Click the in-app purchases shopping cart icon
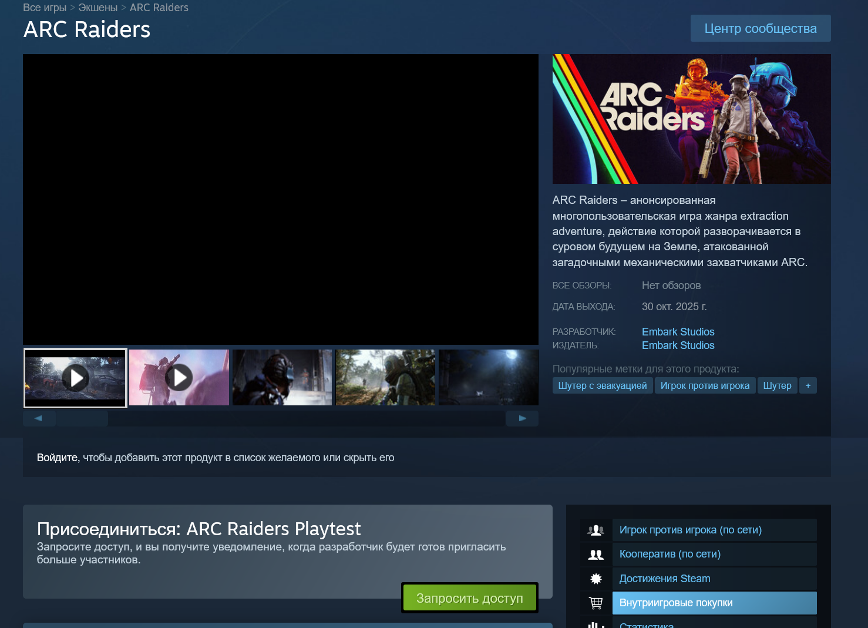 (596, 603)
